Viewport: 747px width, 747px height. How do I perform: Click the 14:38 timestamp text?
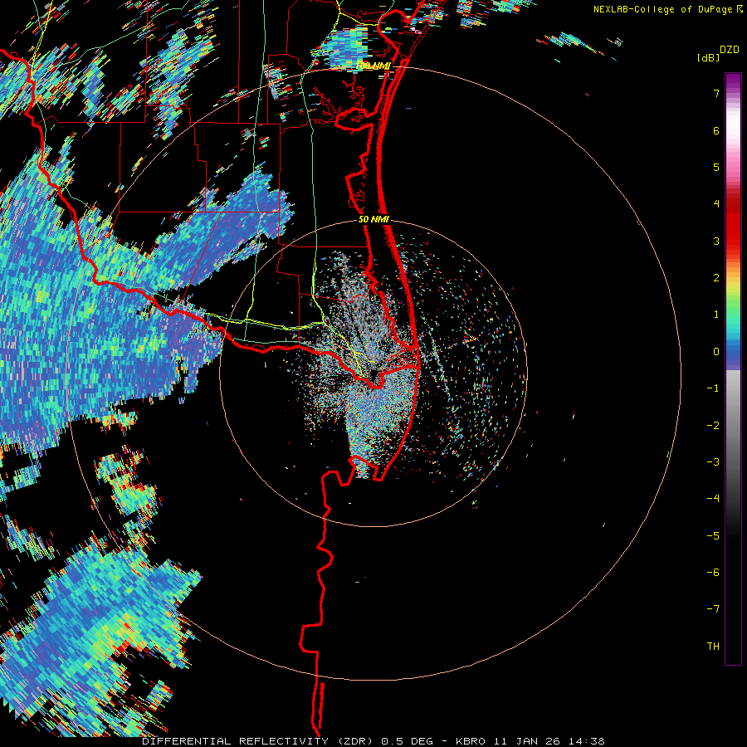pos(587,741)
